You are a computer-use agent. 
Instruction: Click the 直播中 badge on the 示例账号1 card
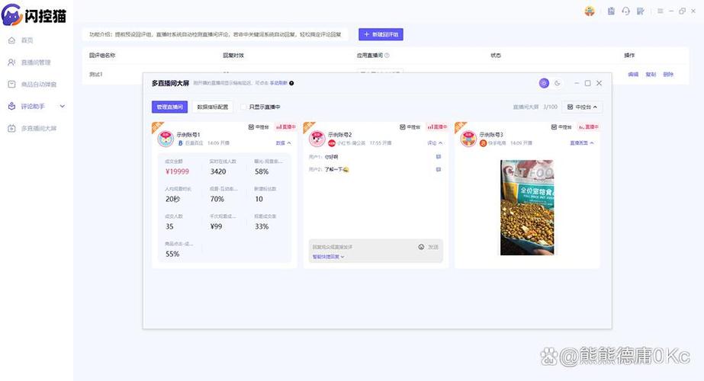285,127
